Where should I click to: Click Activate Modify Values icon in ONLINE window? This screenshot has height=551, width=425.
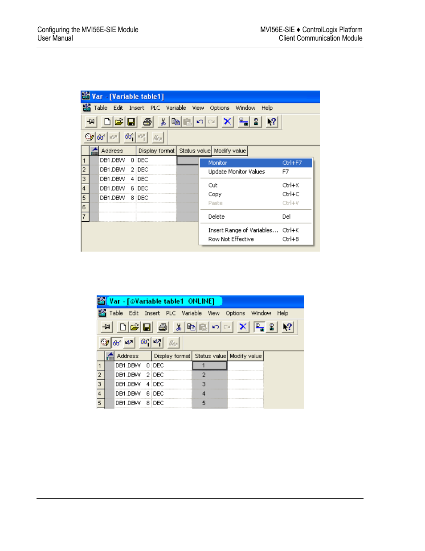[157, 343]
